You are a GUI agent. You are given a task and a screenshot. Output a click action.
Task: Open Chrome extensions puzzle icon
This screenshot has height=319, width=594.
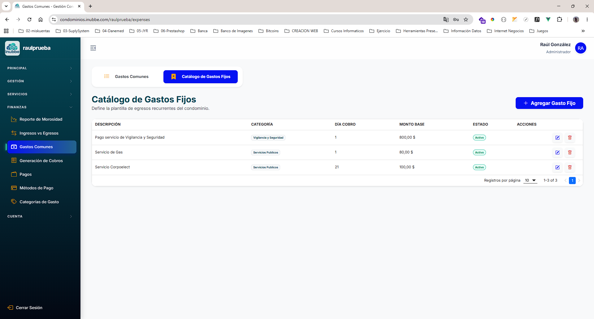point(559,19)
